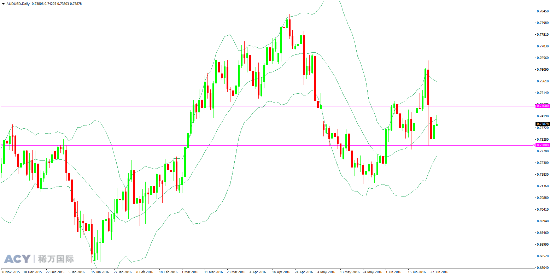Click 0.70880 on the price axis

click(543, 198)
